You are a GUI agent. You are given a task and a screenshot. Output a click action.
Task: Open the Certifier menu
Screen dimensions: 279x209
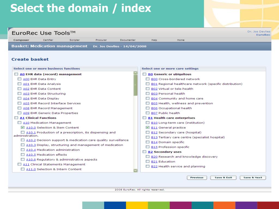(x=48, y=40)
